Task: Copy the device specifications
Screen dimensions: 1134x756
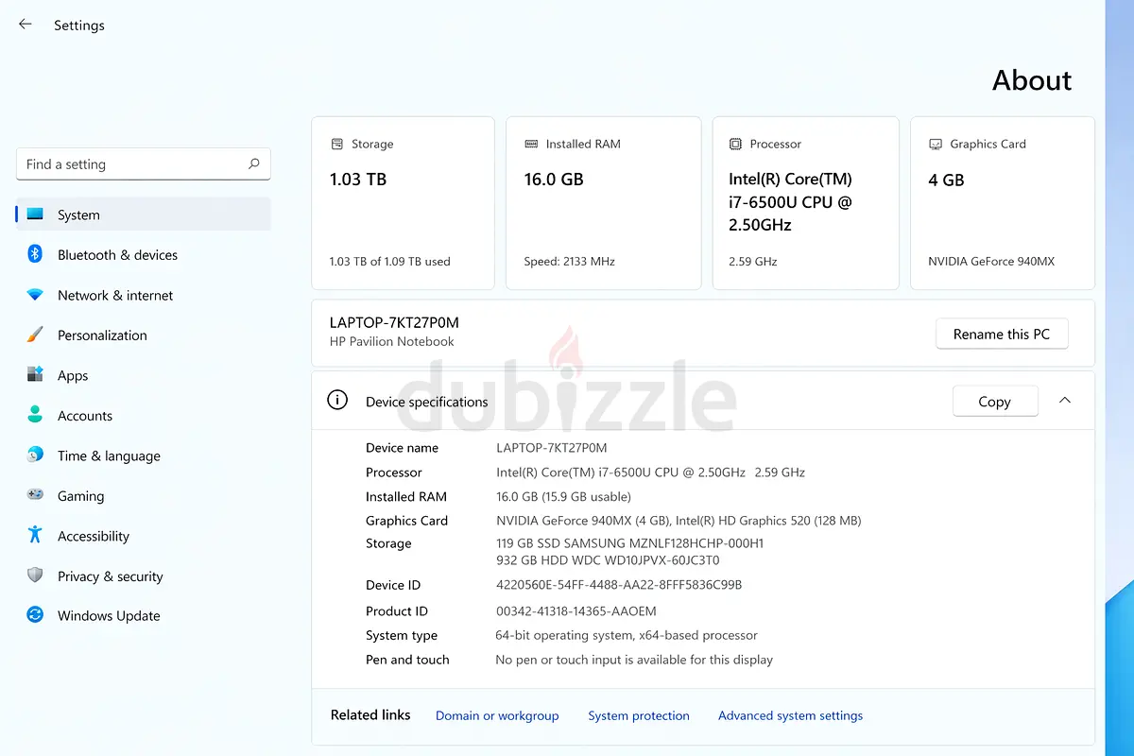Action: pyautogui.click(x=994, y=402)
